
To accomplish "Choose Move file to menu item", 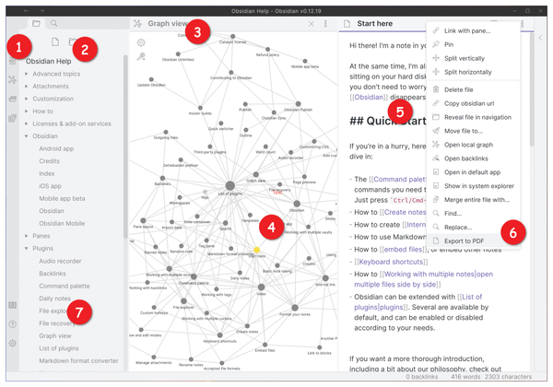I will pyautogui.click(x=473, y=131).
